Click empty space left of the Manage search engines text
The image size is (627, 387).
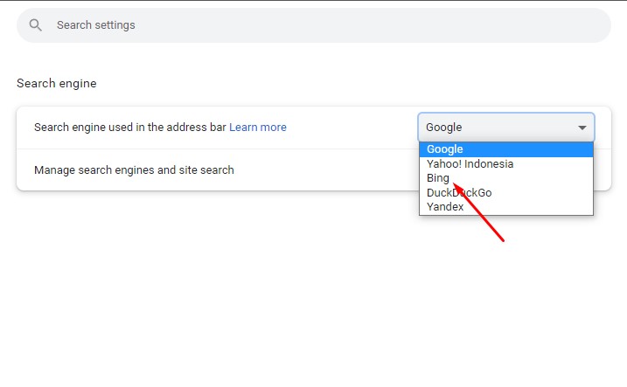point(24,170)
